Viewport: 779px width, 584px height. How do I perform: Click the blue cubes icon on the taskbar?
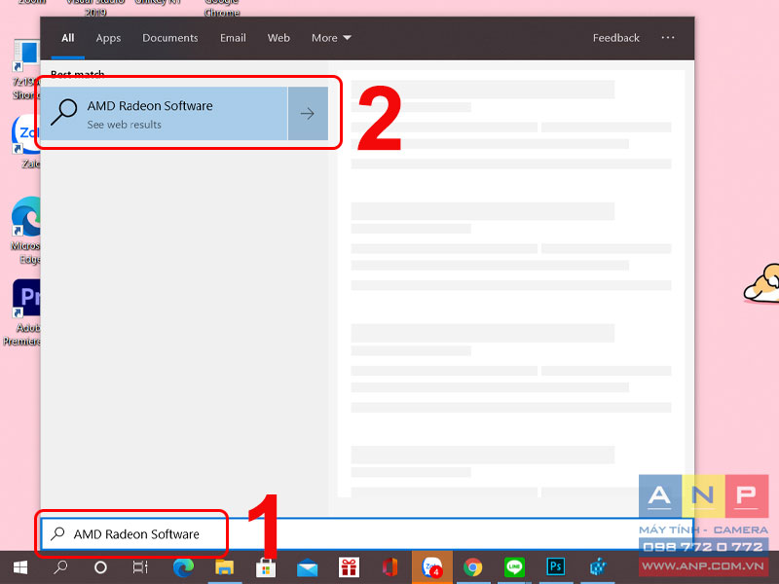point(598,567)
